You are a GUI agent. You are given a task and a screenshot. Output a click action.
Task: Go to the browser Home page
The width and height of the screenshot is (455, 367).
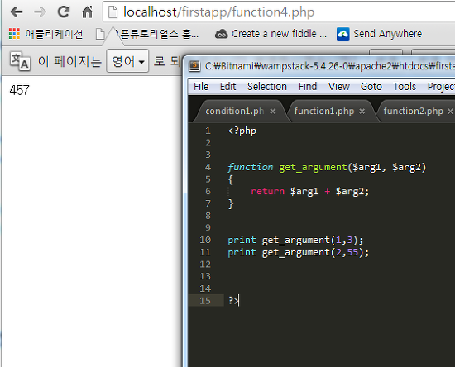[87, 12]
